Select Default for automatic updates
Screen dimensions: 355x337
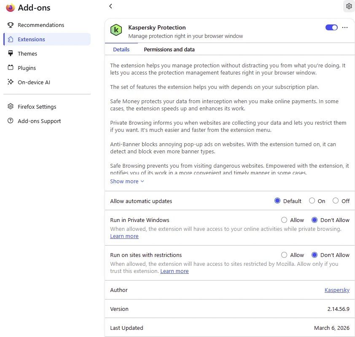tap(277, 201)
